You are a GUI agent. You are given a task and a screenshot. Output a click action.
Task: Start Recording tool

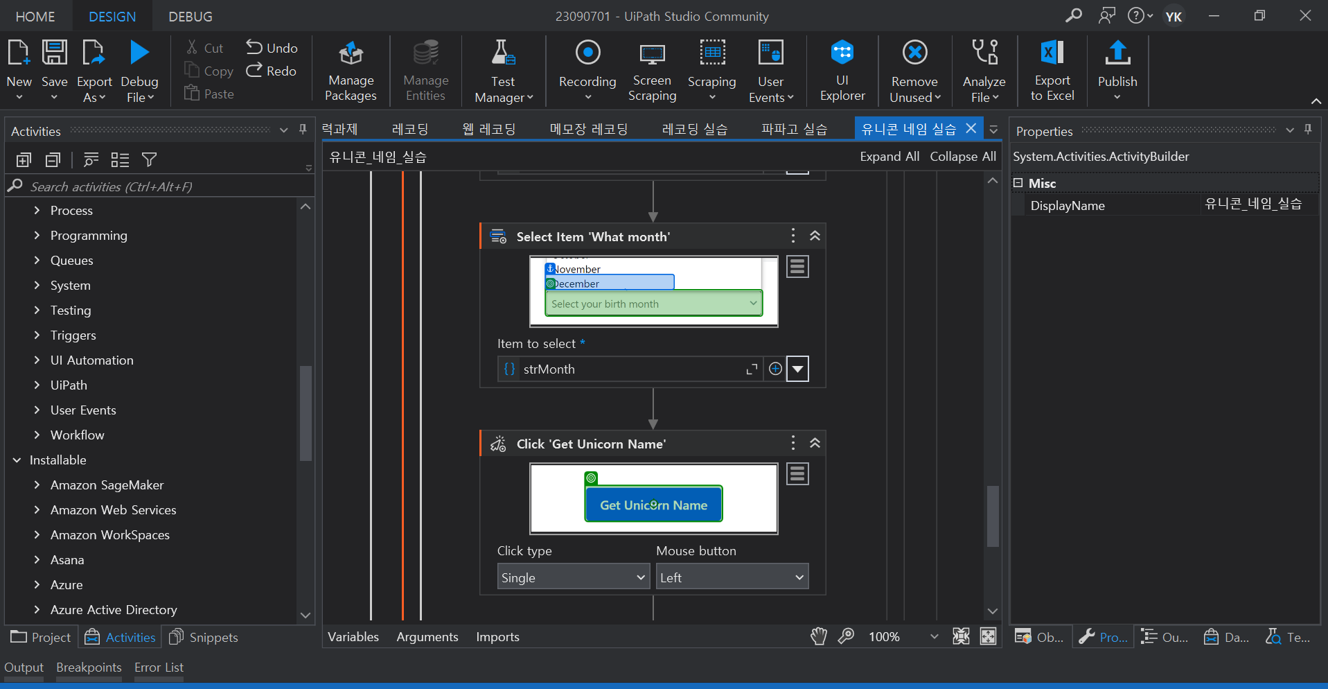pyautogui.click(x=587, y=71)
